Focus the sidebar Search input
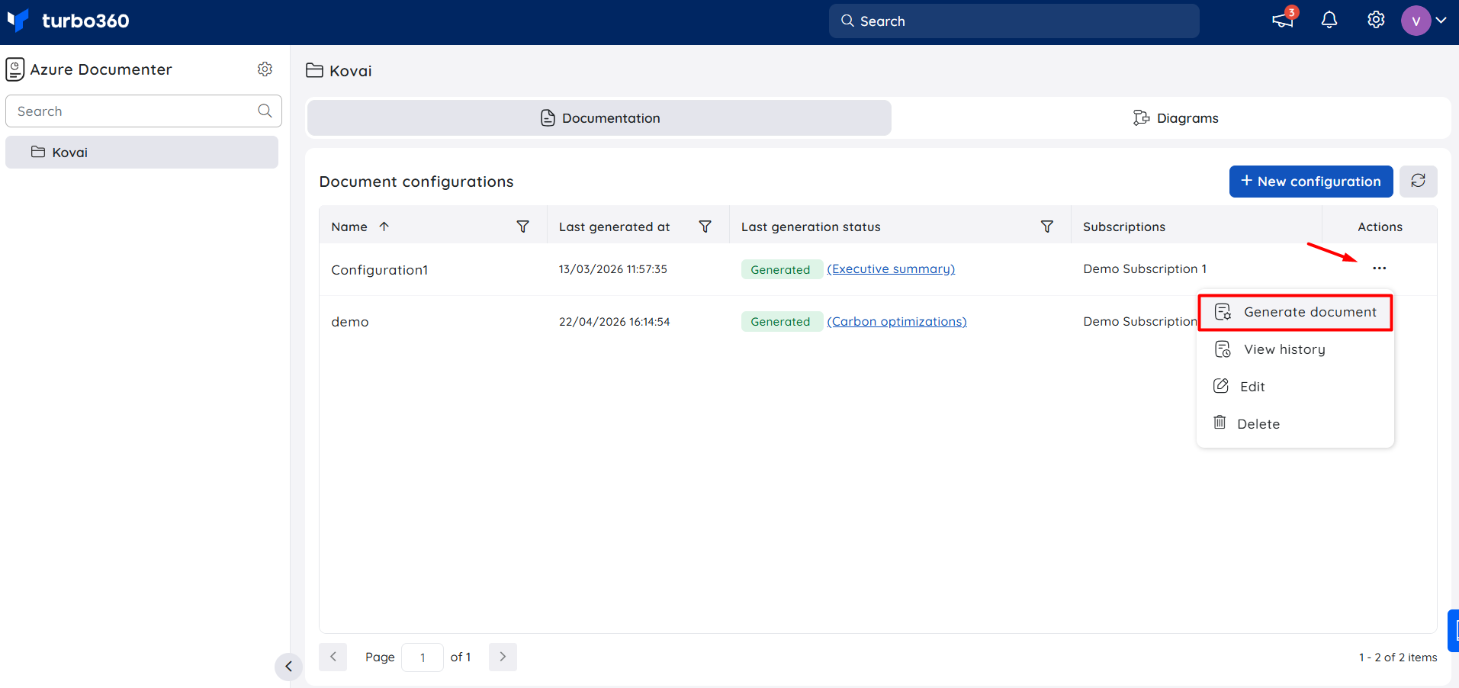 143,111
